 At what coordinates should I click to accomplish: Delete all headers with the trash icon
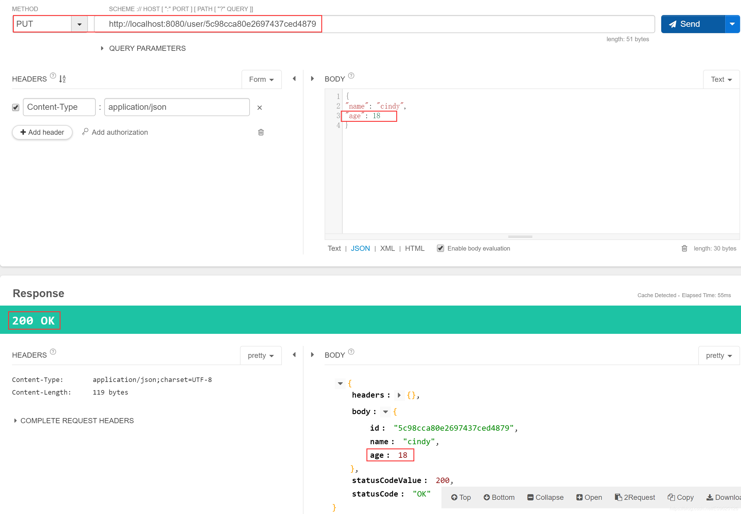261,132
